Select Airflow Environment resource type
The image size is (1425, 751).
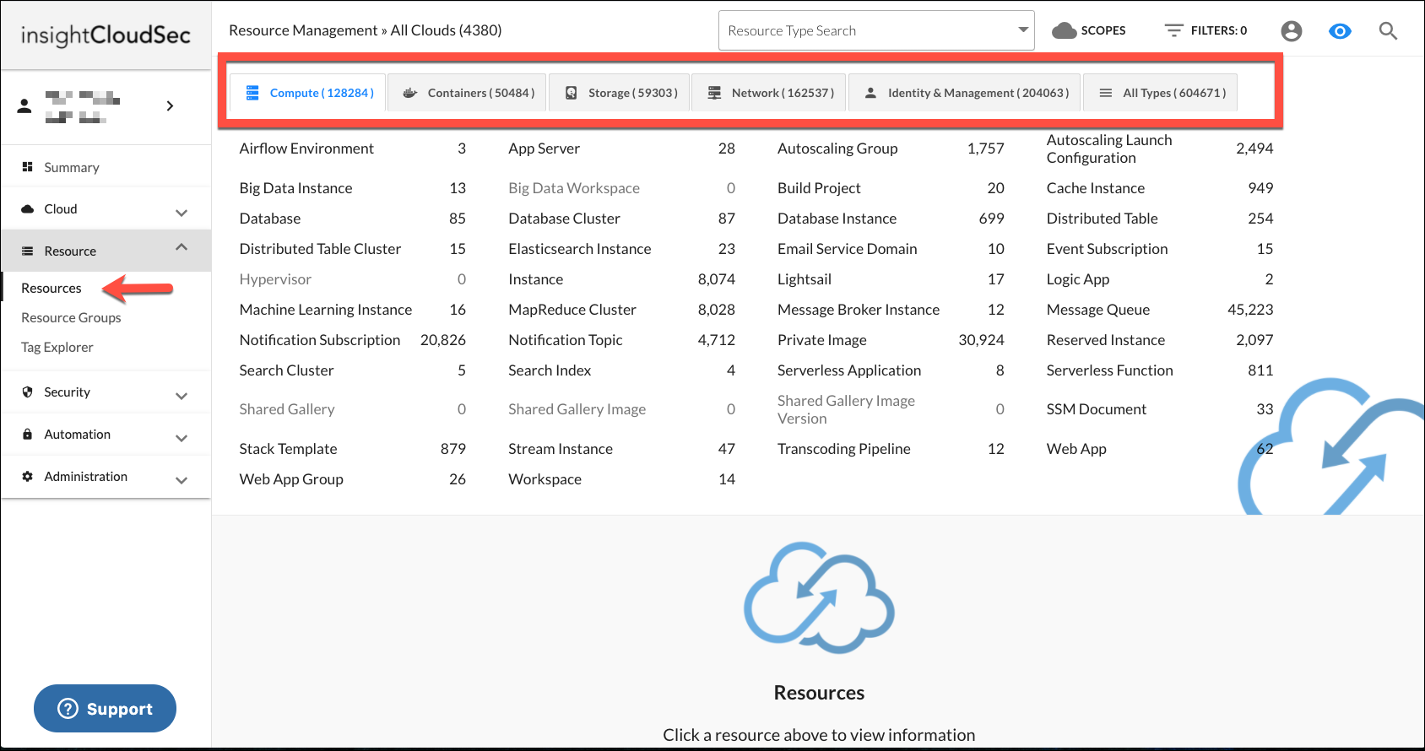[x=306, y=149]
